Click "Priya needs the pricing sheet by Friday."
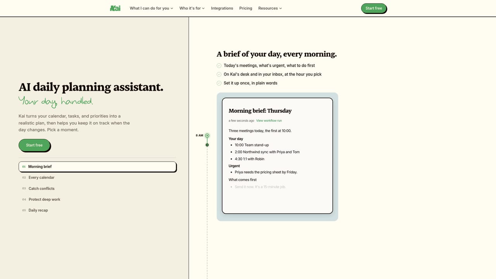This screenshot has height=279, width=496. tap(266, 172)
